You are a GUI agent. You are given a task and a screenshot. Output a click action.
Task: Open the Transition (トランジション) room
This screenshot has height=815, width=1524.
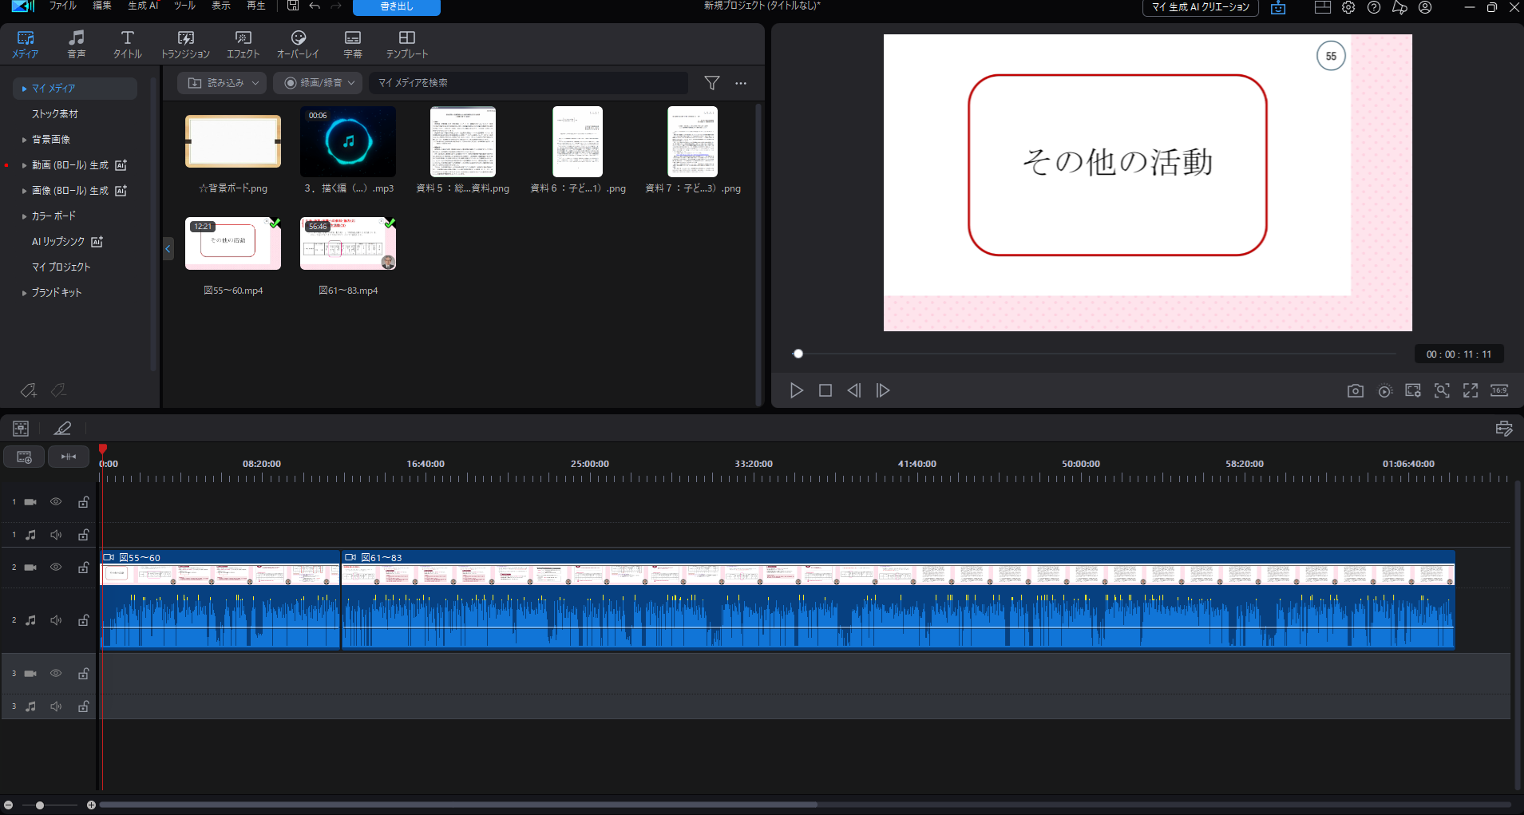[185, 44]
